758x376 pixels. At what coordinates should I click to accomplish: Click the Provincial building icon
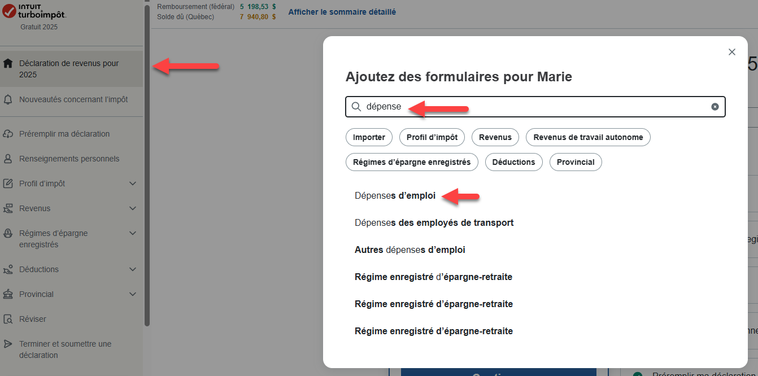tap(8, 294)
